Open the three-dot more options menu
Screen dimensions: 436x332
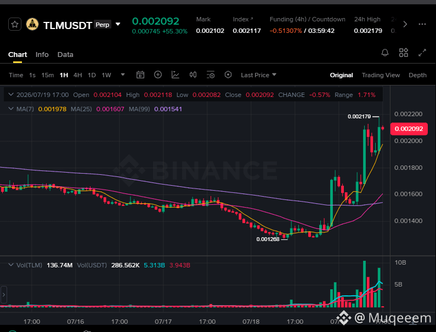click(422, 25)
